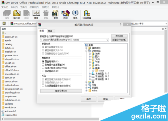Select 跳过已经存在的文件 (Skip existing files) radio

pos(43,68)
